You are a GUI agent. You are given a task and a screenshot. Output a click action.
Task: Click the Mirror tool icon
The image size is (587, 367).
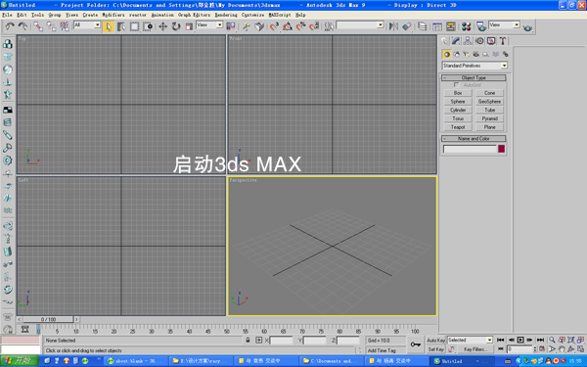click(393, 26)
